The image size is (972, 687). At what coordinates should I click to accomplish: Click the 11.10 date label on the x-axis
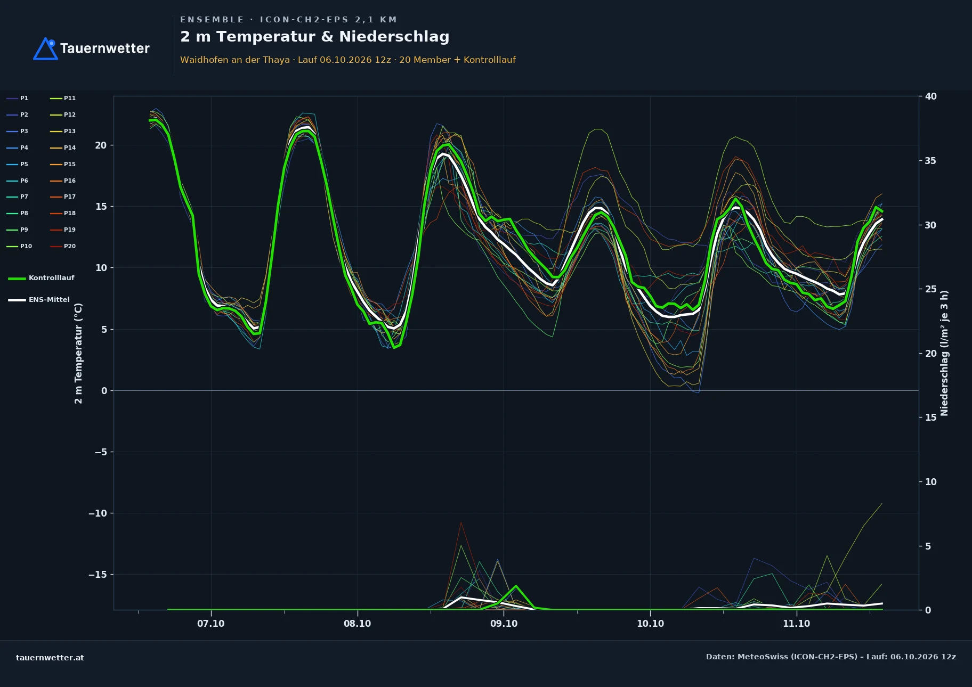797,624
